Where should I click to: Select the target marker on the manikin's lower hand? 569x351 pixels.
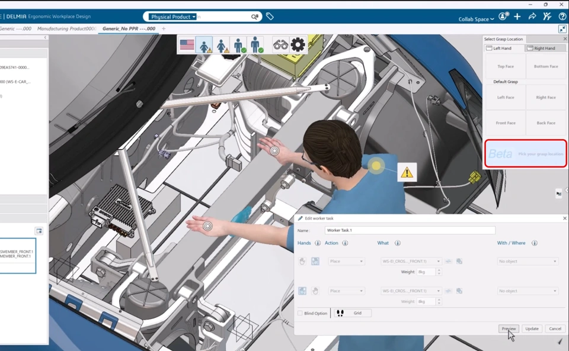click(x=207, y=226)
